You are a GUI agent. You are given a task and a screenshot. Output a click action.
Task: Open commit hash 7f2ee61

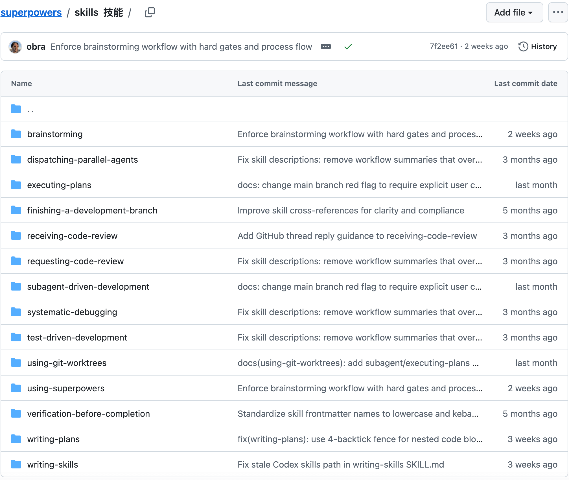pos(444,47)
